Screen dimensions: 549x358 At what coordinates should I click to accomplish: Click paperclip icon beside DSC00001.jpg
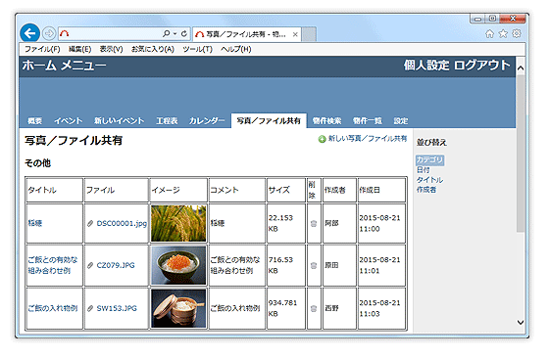click(90, 224)
